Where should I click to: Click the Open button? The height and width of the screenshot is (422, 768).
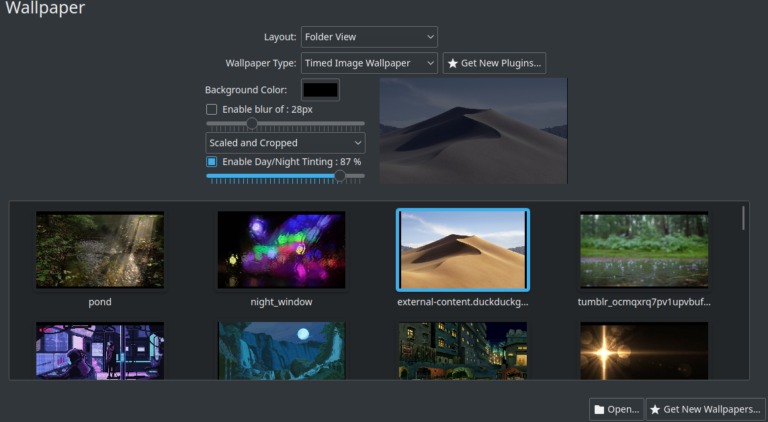[x=617, y=409]
